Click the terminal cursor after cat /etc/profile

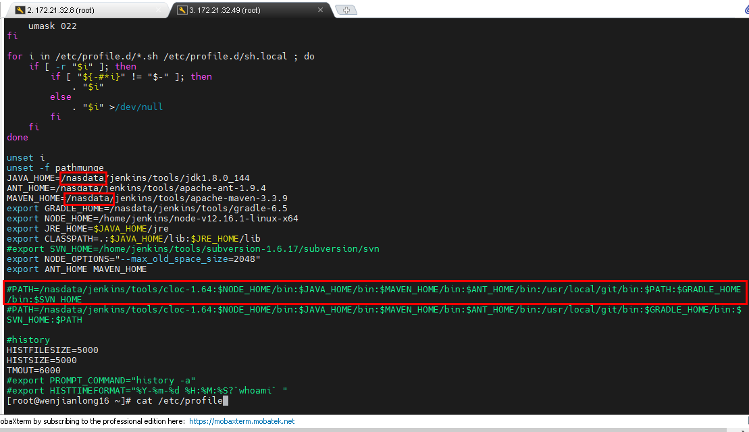tap(226, 401)
